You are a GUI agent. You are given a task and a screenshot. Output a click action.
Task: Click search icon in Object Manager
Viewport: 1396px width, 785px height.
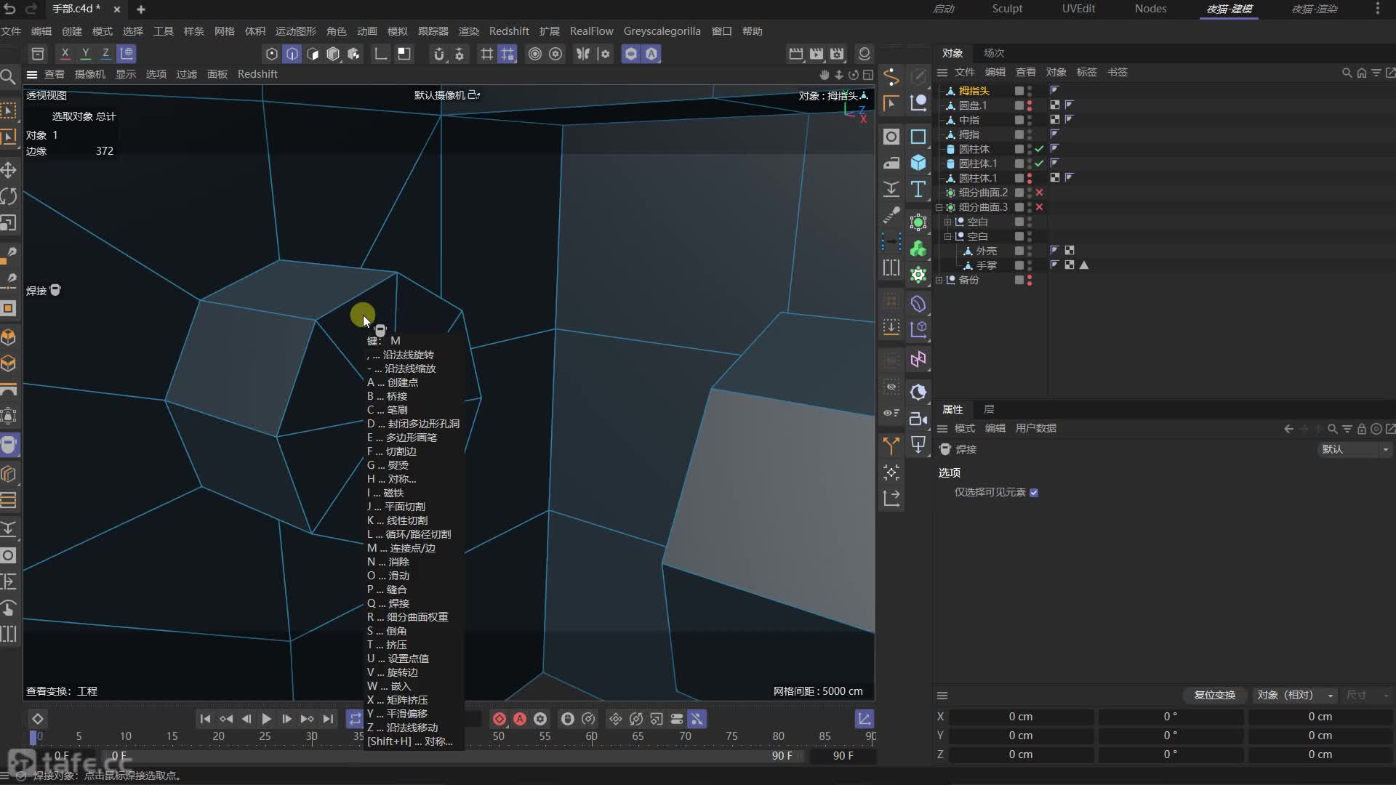[1347, 73]
